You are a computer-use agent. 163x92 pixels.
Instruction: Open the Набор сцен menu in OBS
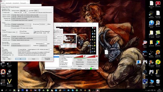(64, 26)
